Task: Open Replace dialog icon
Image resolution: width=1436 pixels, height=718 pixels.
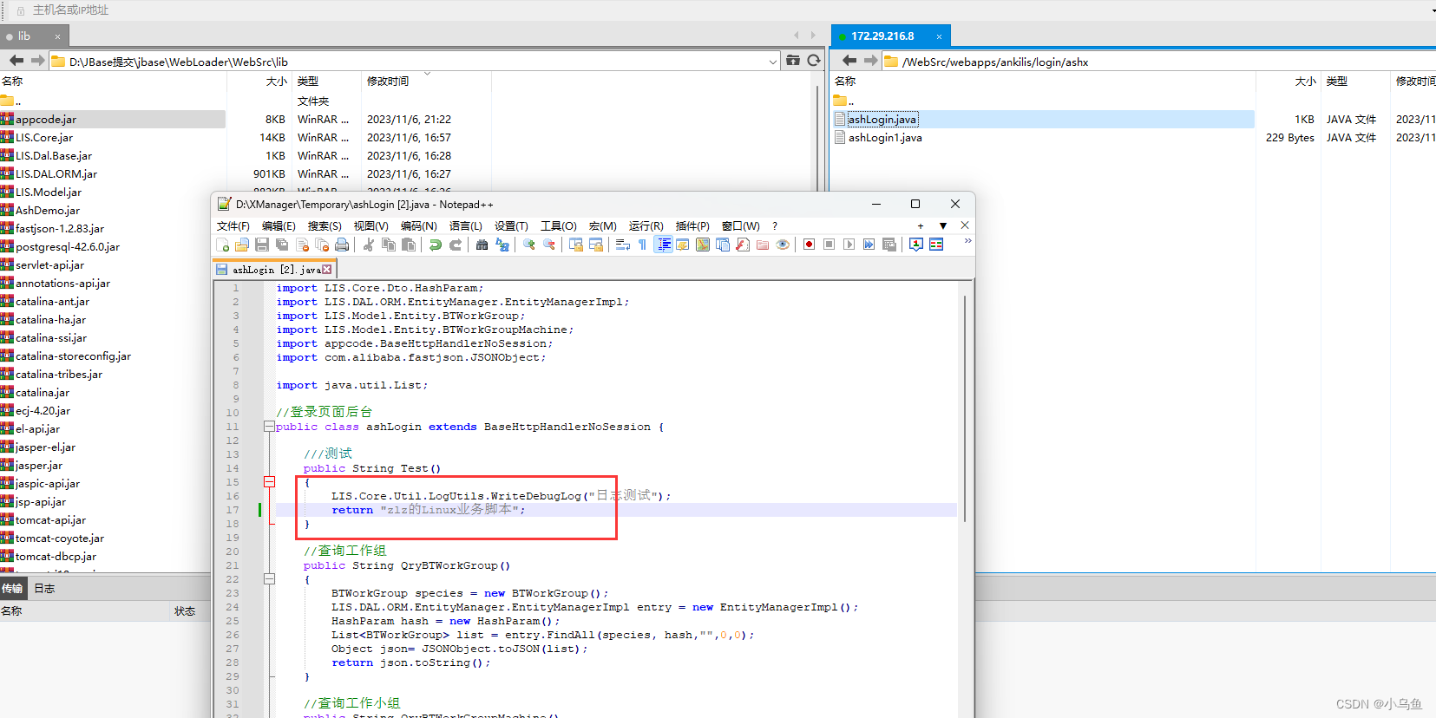Action: tap(502, 245)
